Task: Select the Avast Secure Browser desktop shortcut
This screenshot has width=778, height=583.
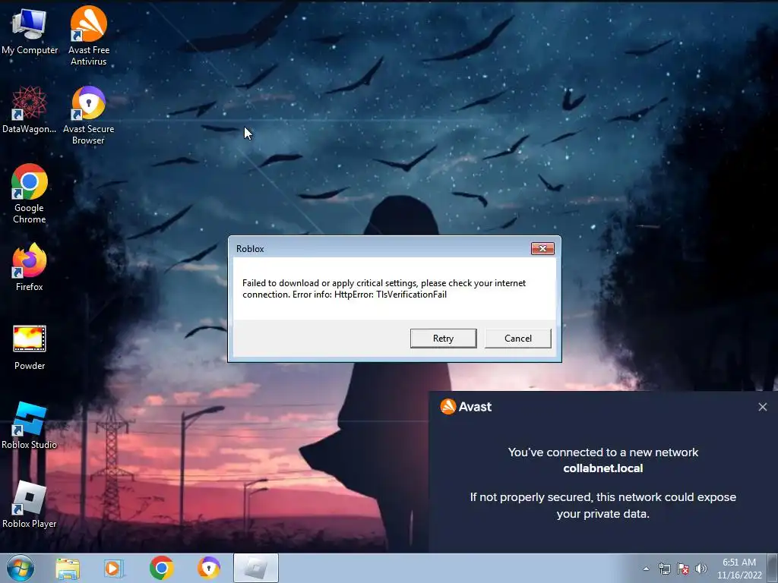Action: click(x=88, y=115)
